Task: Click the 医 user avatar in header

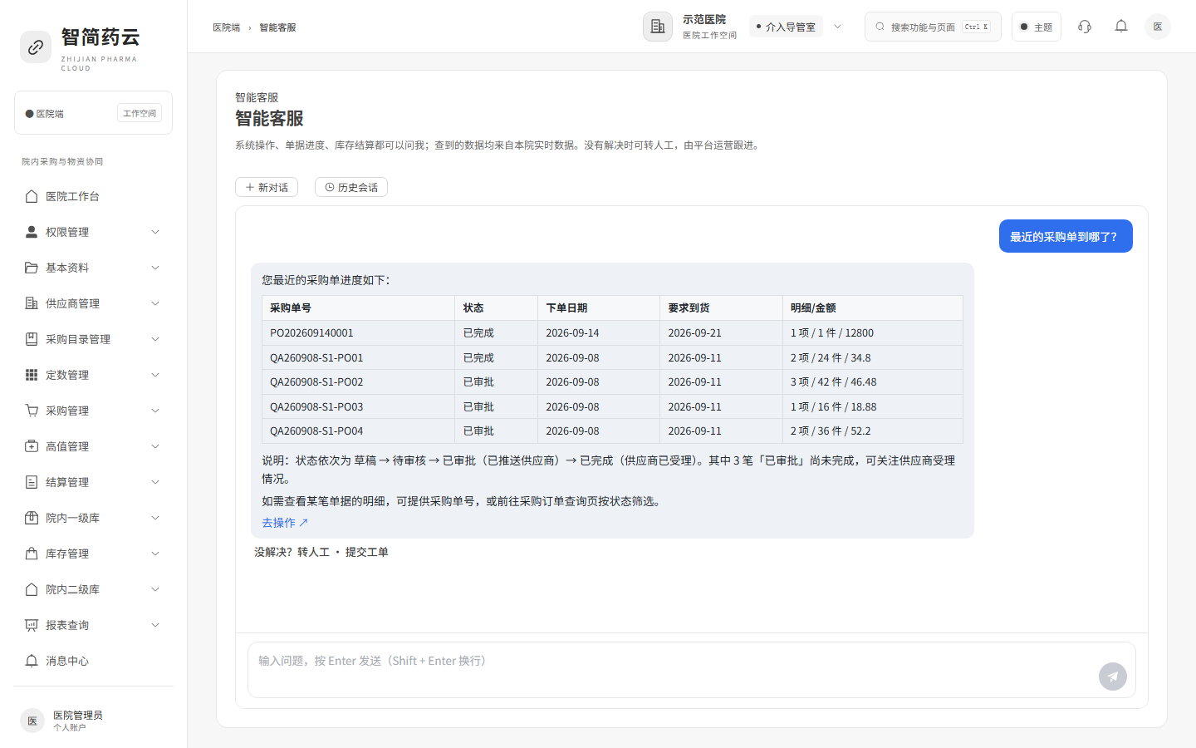Action: tap(1158, 27)
